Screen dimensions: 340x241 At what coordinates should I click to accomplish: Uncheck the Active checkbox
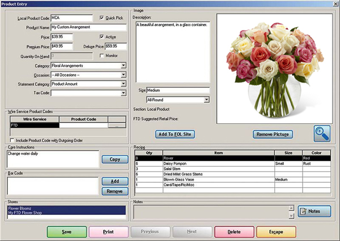pyautogui.click(x=102, y=36)
